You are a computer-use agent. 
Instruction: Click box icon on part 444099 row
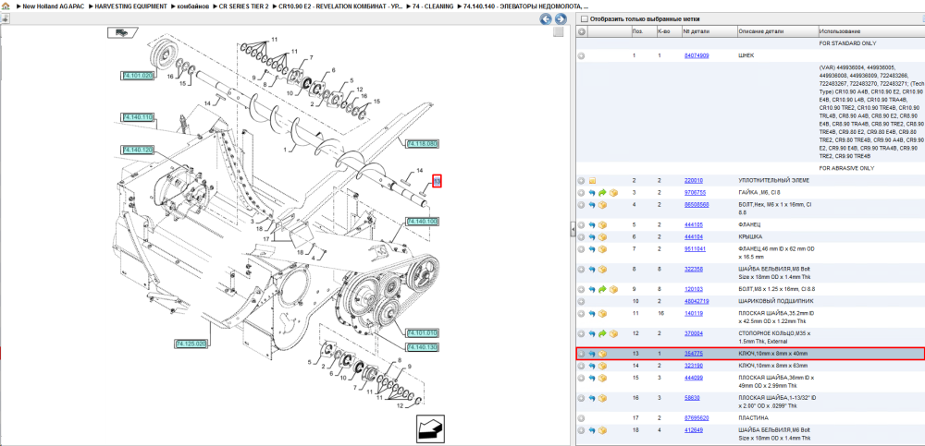tap(603, 378)
